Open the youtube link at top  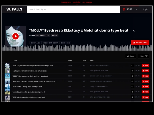[x=76, y=2]
